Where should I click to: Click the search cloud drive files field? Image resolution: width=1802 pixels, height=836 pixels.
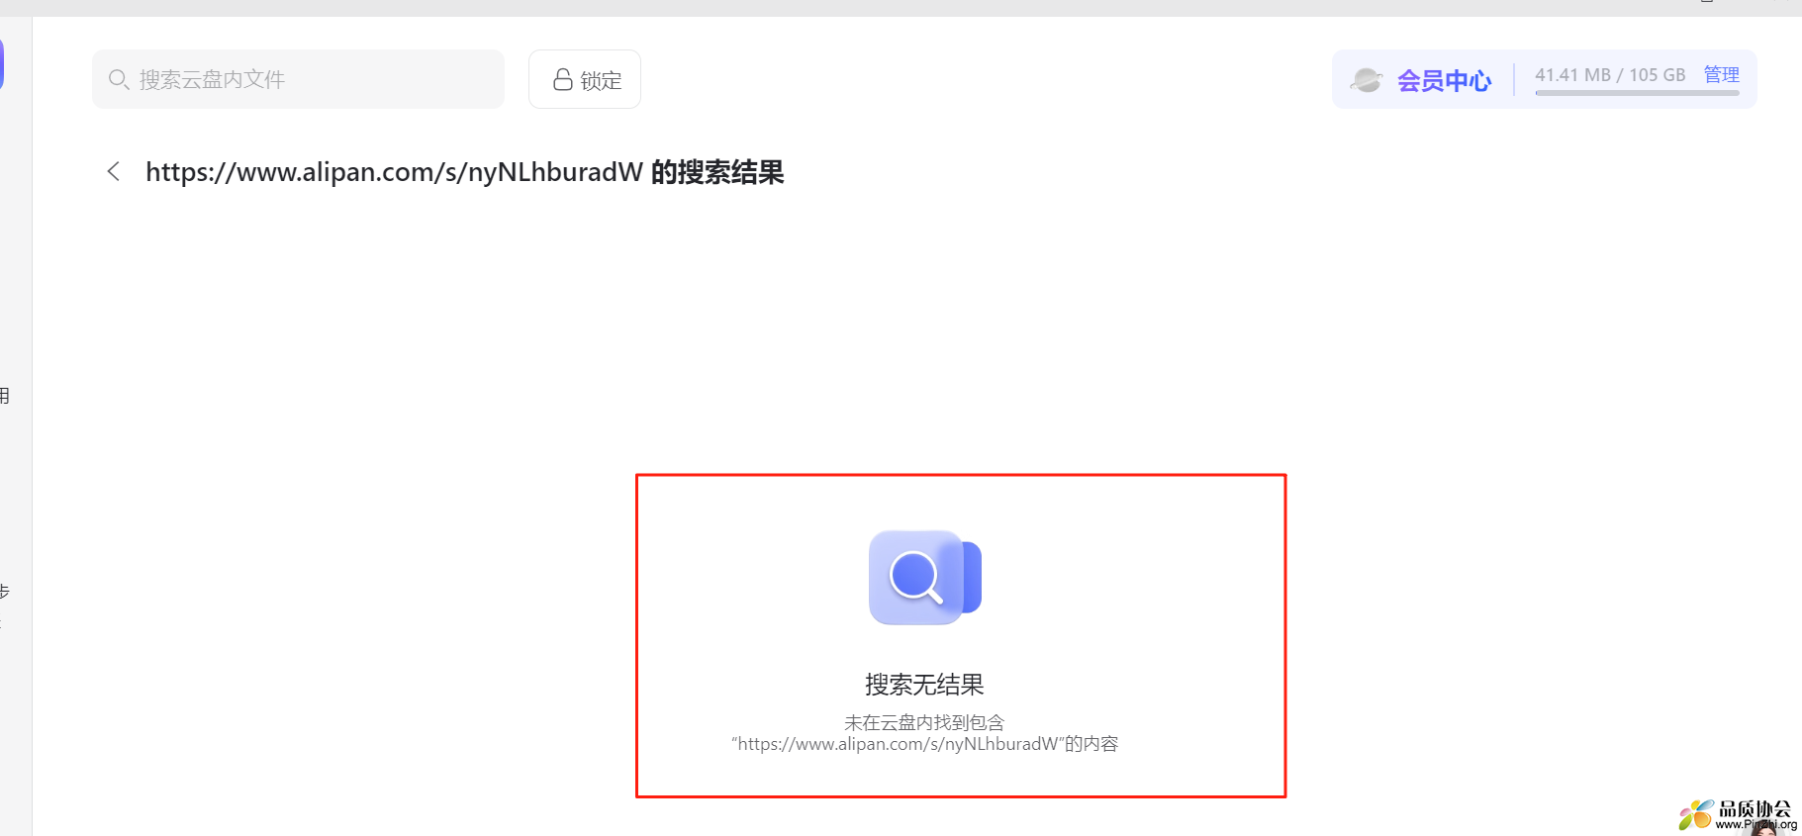point(298,79)
